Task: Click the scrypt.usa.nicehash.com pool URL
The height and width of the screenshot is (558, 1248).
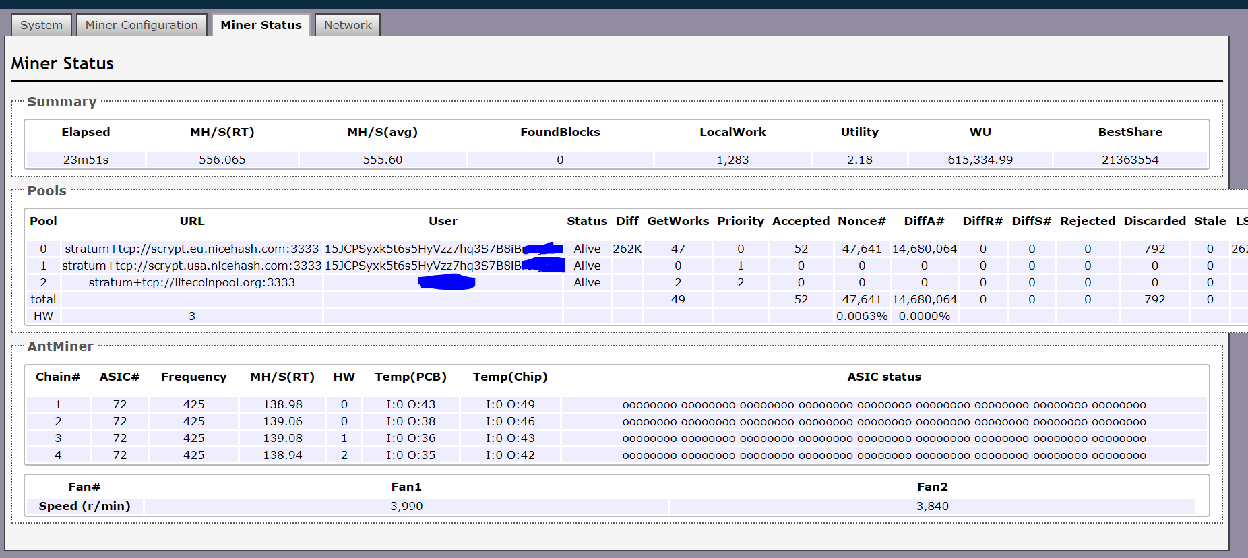Action: click(x=191, y=266)
